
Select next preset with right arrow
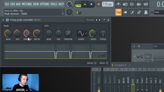100,20
